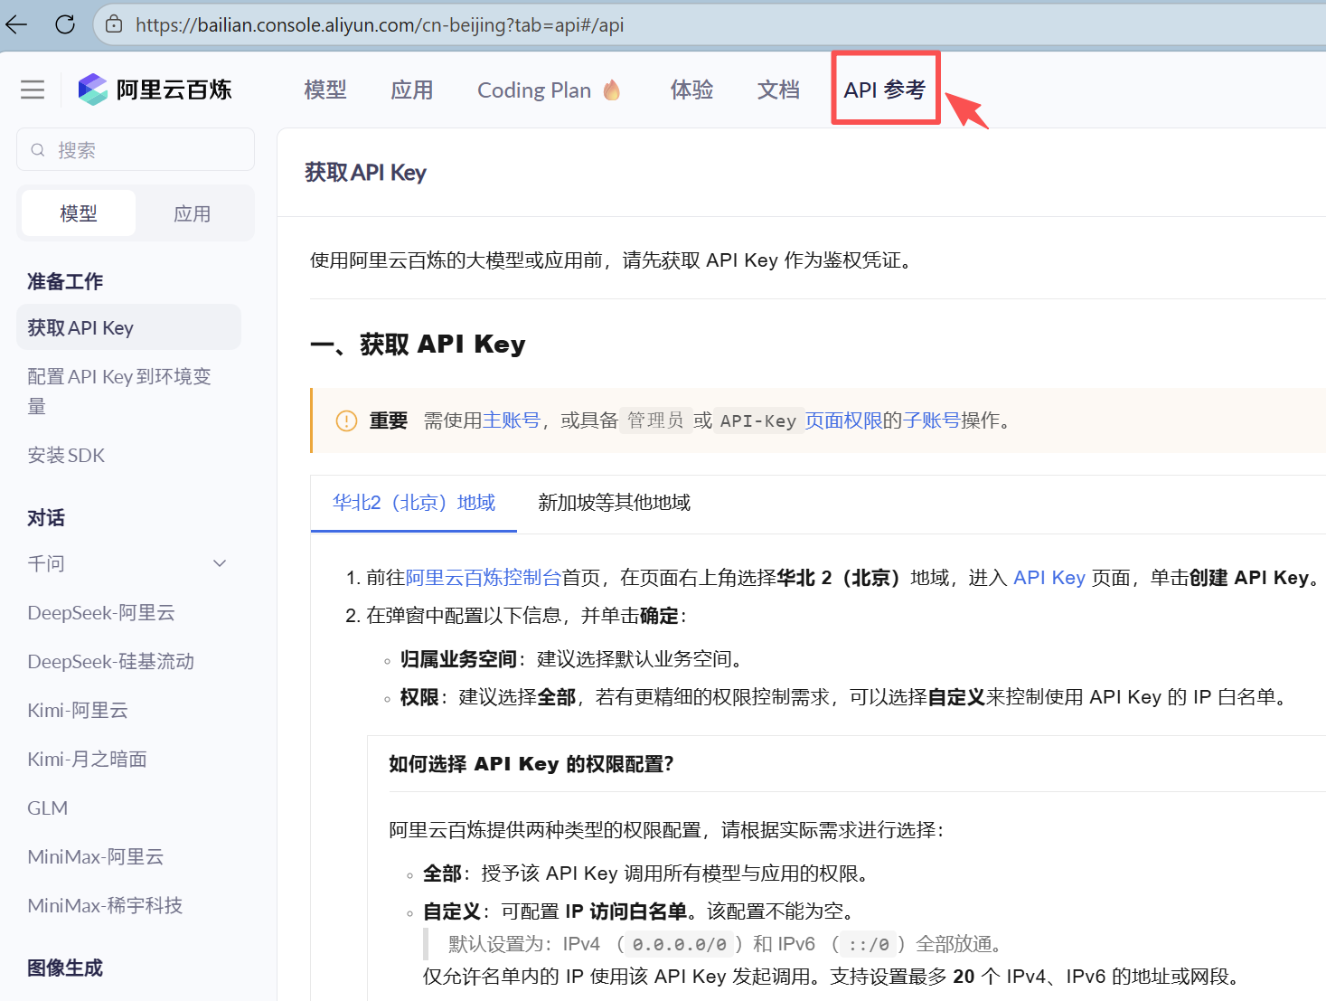The height and width of the screenshot is (1001, 1326).
Task: Click the 阿里云百炼 logo
Action: [155, 90]
